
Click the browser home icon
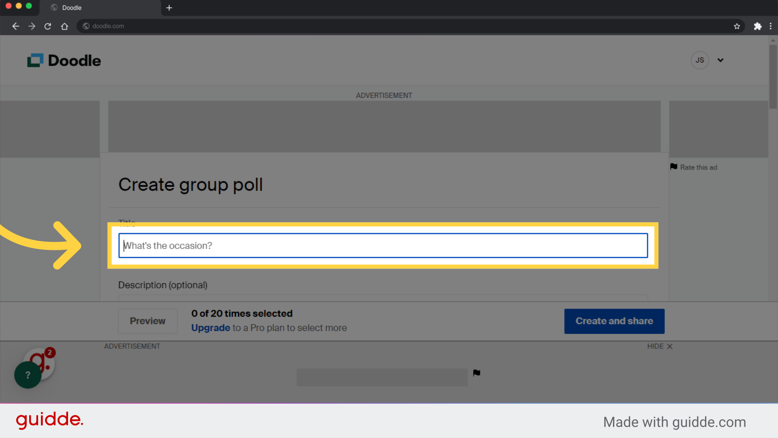(64, 26)
